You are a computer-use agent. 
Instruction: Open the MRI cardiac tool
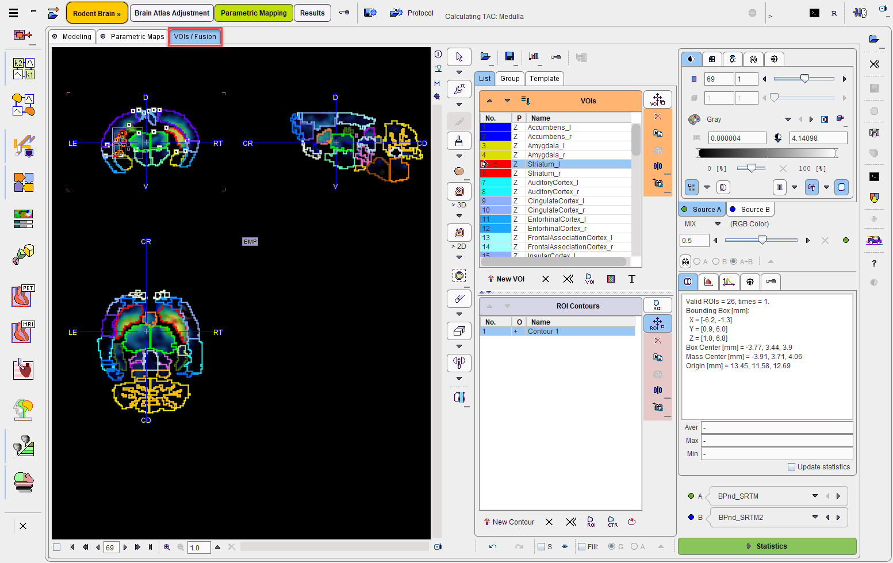24,332
